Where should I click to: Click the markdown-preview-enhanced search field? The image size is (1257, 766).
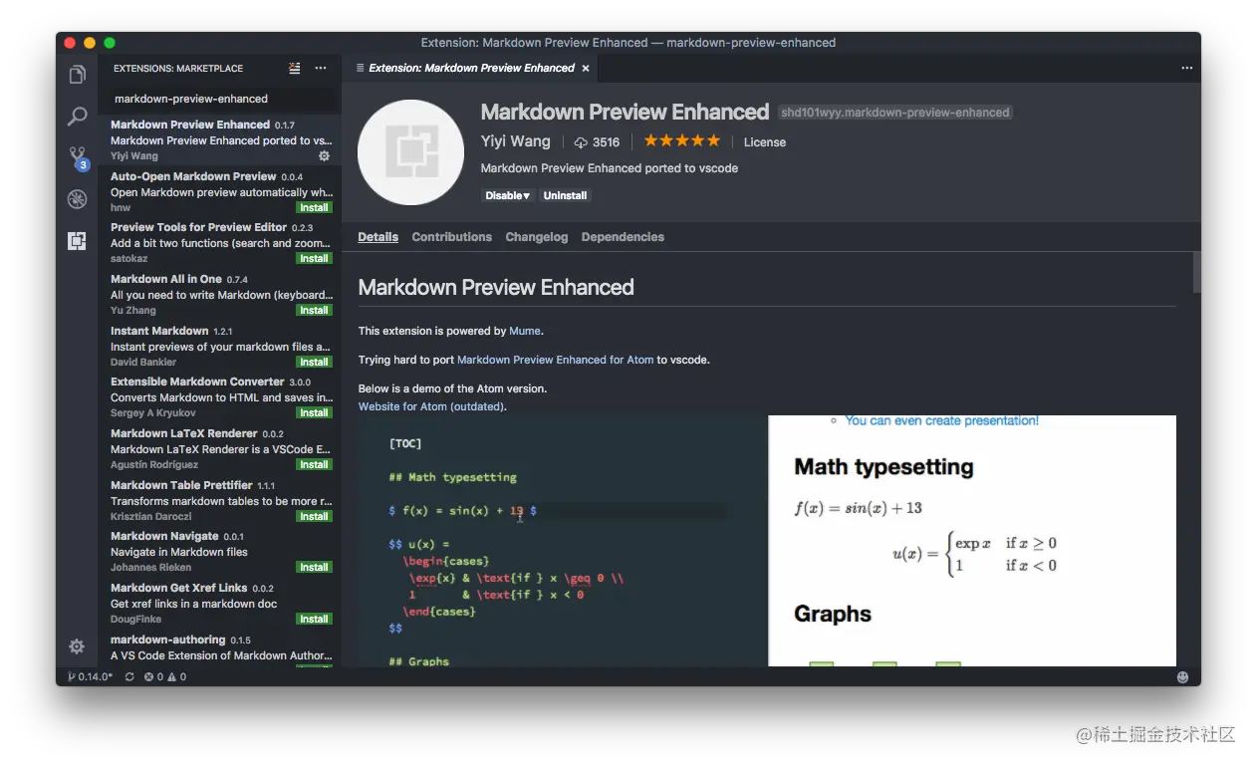coord(219,99)
